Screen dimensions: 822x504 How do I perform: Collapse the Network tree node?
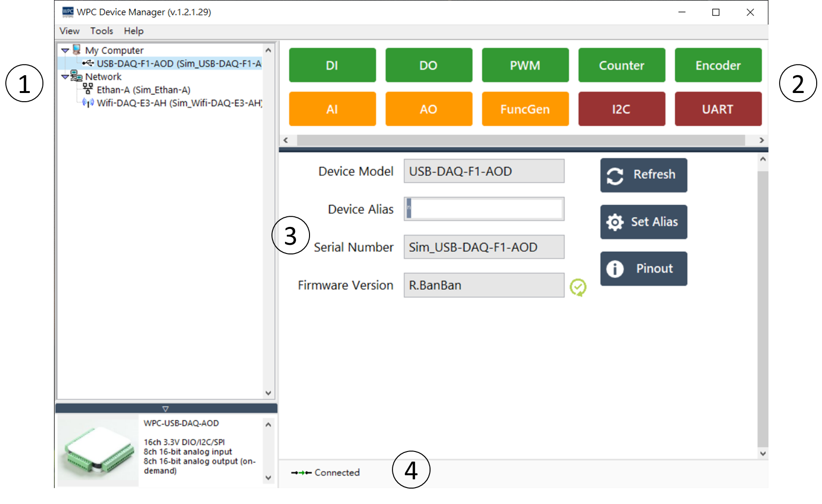point(64,76)
